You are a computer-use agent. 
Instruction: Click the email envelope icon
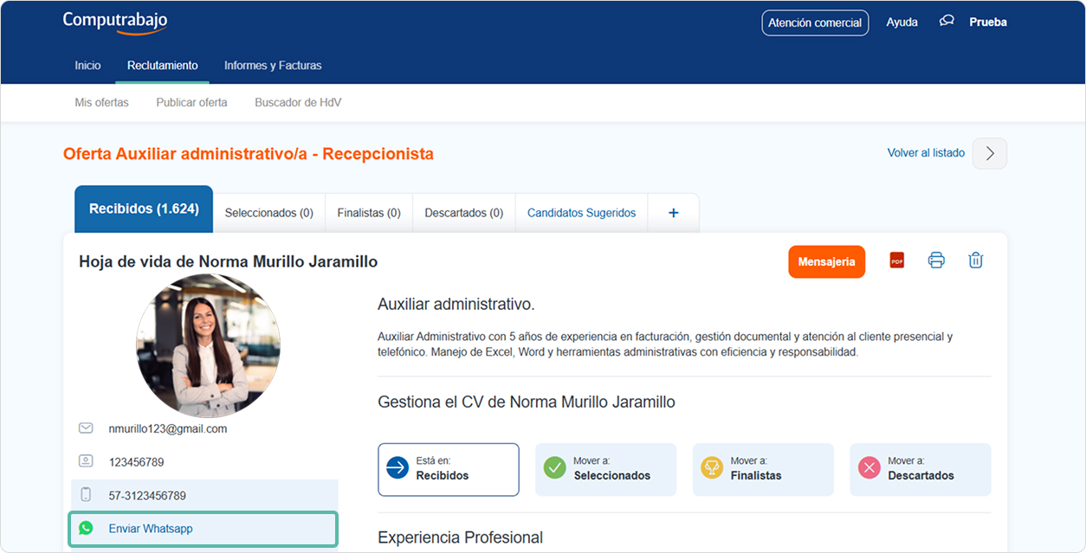point(86,428)
